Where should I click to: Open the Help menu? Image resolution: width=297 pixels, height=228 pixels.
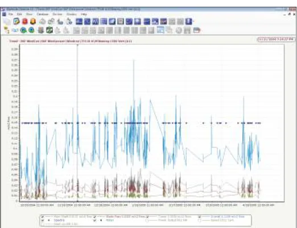click(84, 14)
